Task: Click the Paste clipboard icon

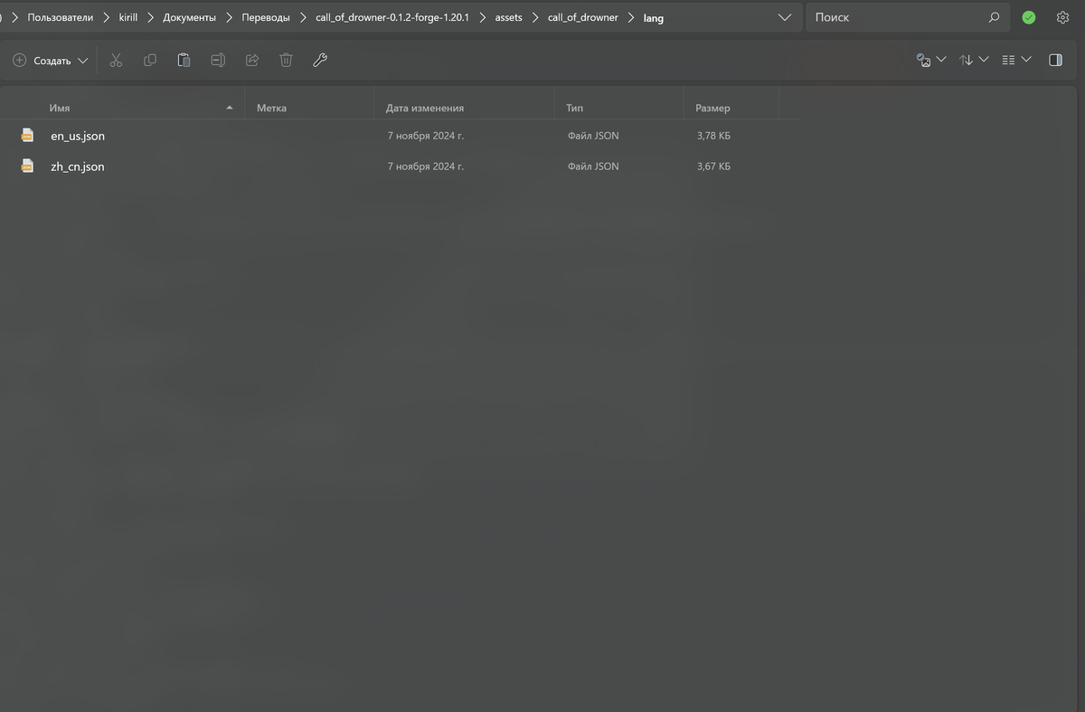Action: (184, 60)
